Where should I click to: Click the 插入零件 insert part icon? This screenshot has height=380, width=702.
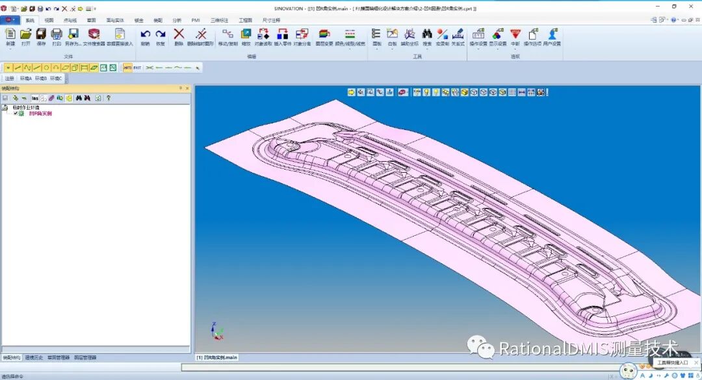(x=283, y=34)
